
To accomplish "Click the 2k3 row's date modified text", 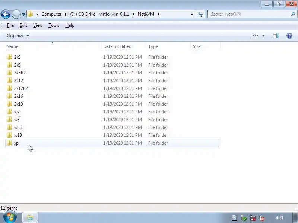I will click(x=123, y=57).
